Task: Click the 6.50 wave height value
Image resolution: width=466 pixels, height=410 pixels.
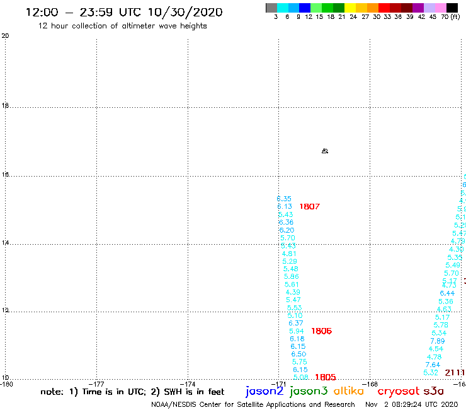Action: (298, 354)
